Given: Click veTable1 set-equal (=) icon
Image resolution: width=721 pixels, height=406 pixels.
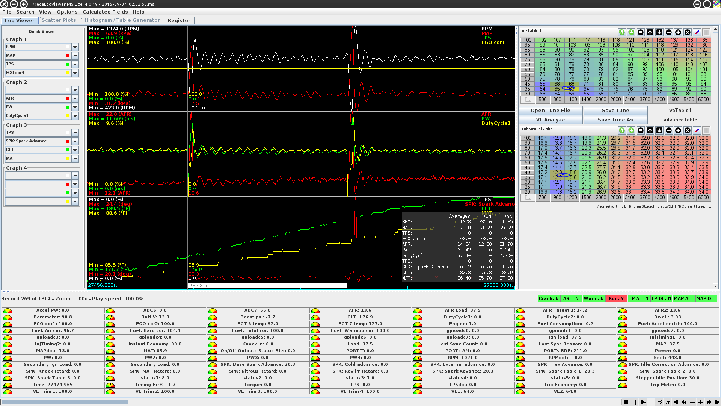Looking at the screenshot, I should point(641,32).
